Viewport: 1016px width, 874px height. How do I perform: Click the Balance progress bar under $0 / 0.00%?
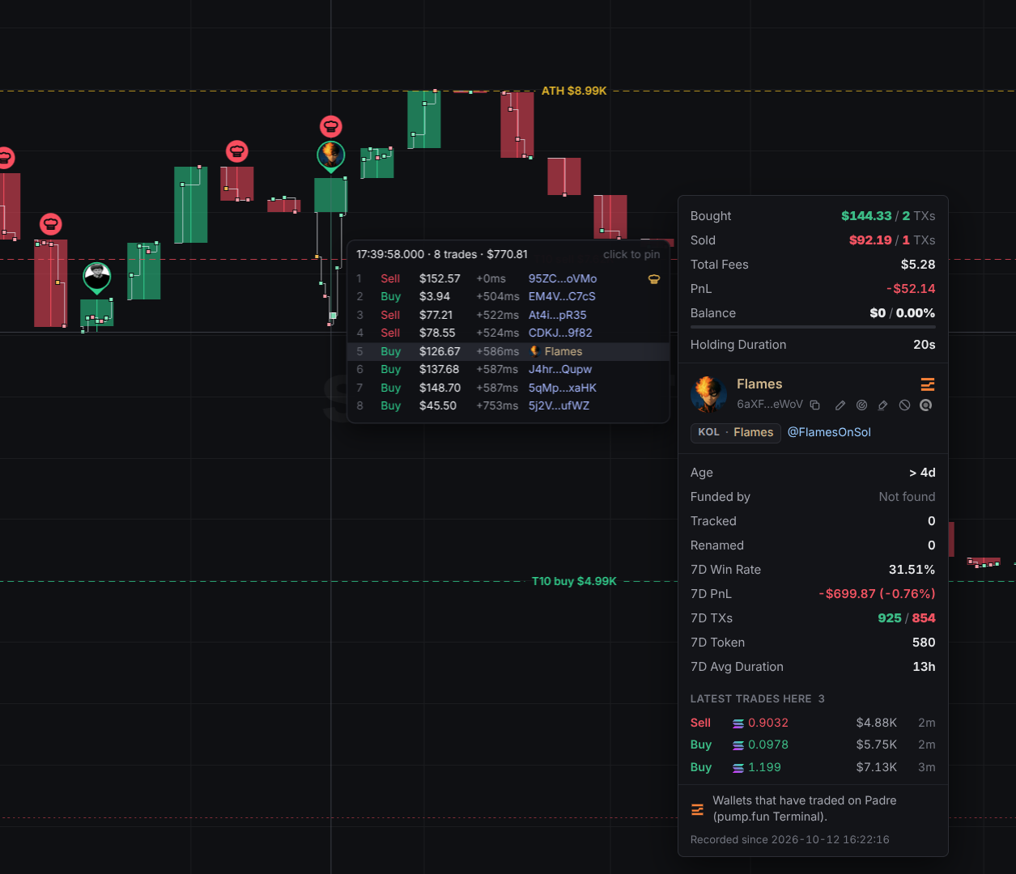click(x=813, y=327)
